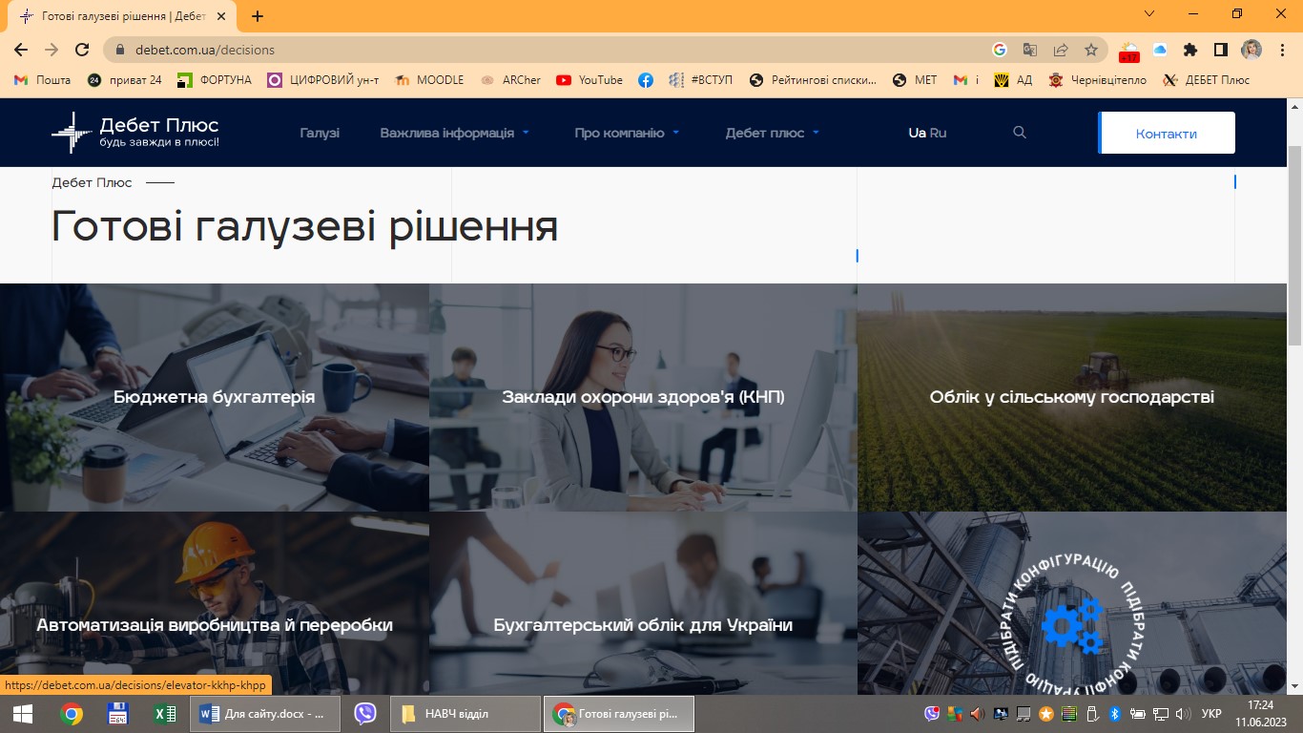This screenshot has width=1303, height=733.
Task: Open a new browser tab
Action: tap(258, 16)
